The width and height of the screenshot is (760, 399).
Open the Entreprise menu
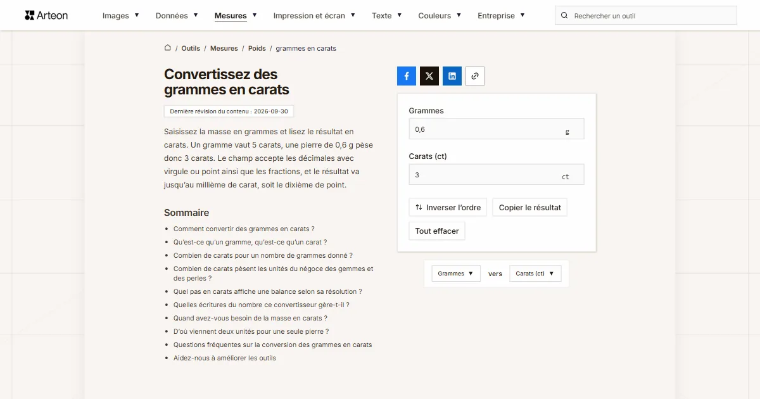(501, 16)
